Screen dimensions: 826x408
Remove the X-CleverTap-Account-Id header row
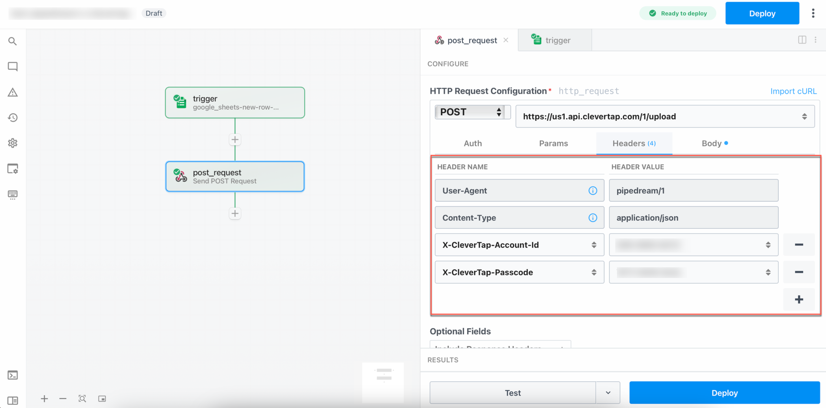799,245
